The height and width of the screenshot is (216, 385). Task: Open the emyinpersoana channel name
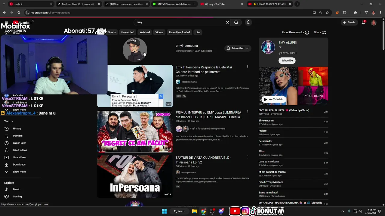(187, 46)
